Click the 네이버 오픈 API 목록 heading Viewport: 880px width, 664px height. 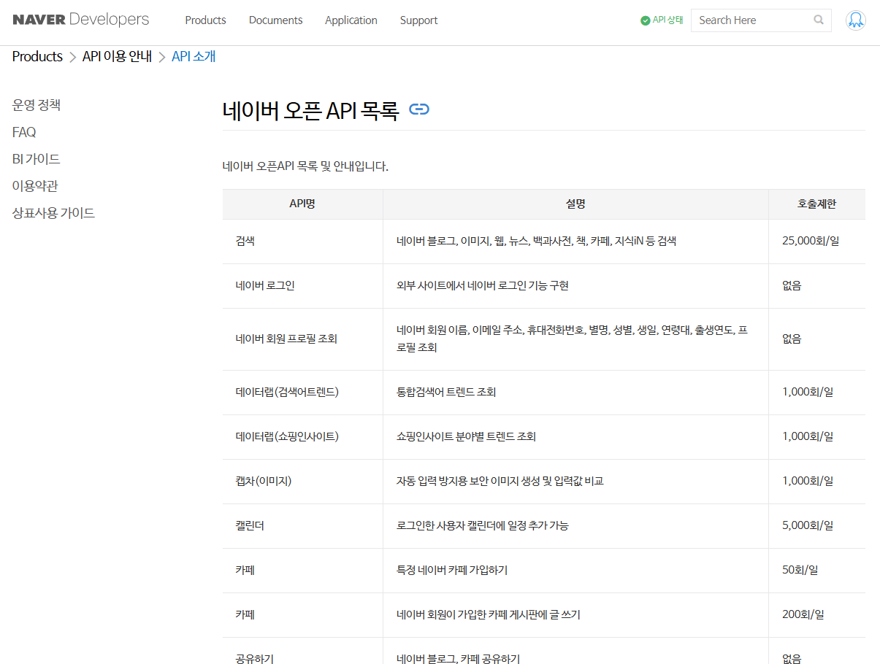[x=310, y=110]
